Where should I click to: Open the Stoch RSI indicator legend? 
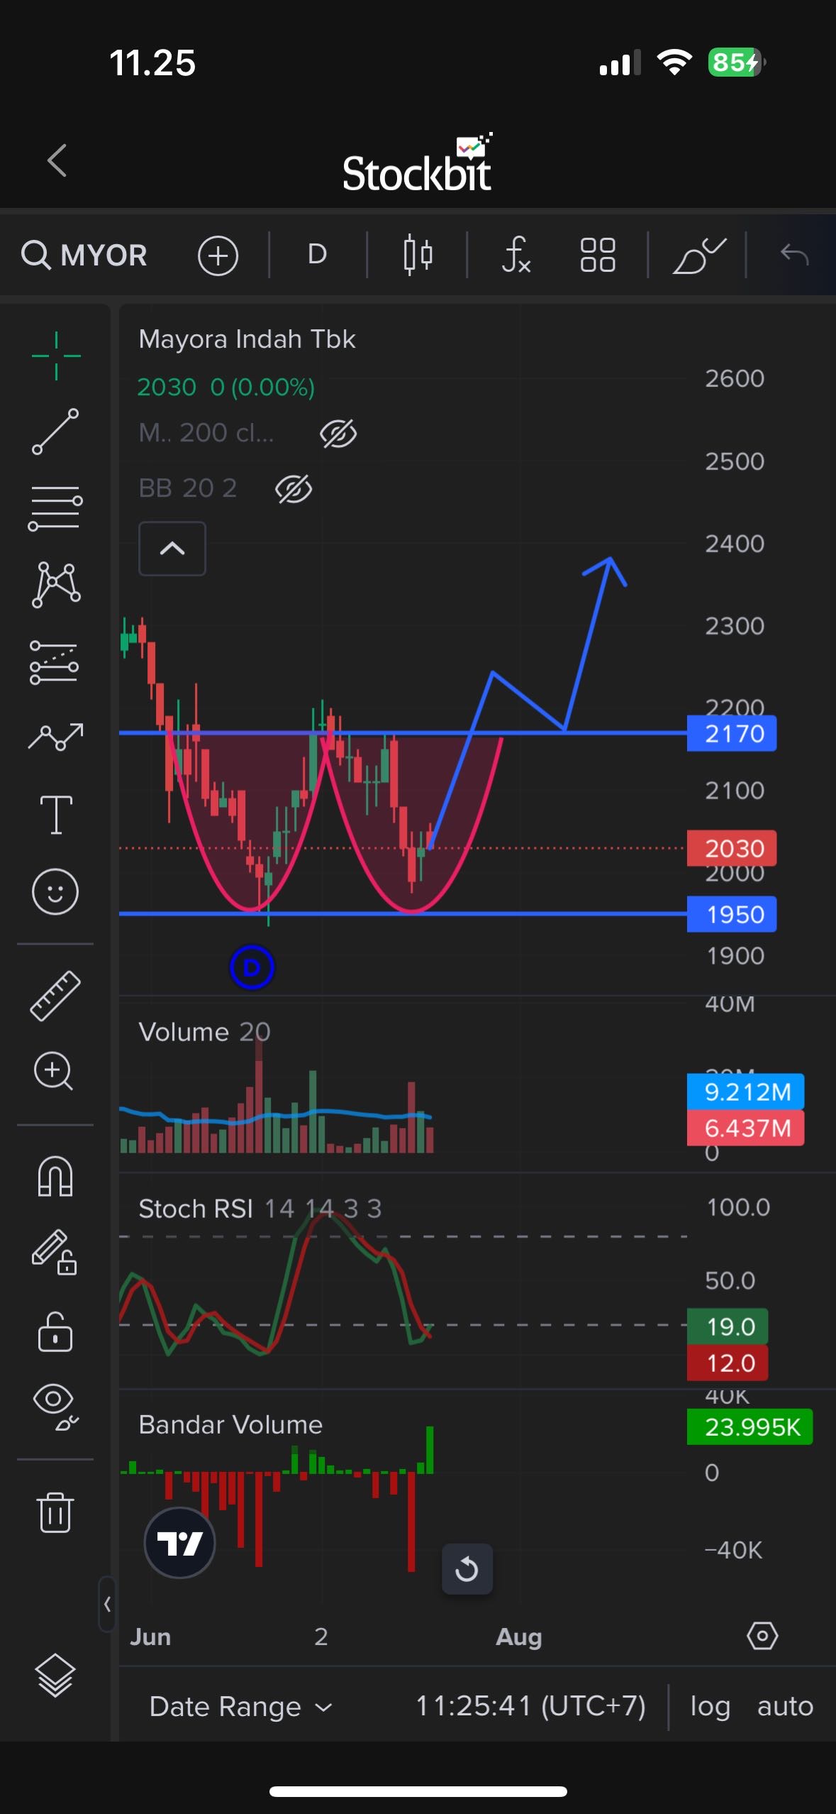pyautogui.click(x=260, y=1208)
